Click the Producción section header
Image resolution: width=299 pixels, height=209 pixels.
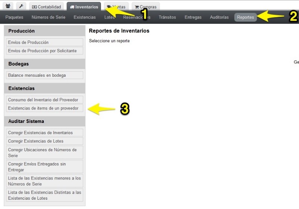[44, 31]
